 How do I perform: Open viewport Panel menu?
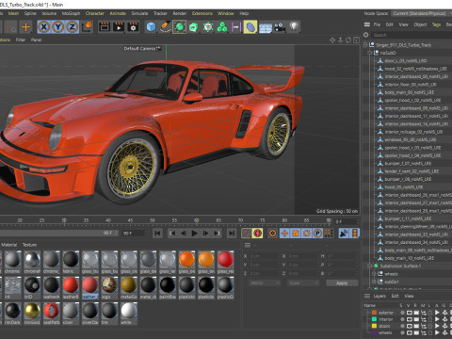coord(36,40)
